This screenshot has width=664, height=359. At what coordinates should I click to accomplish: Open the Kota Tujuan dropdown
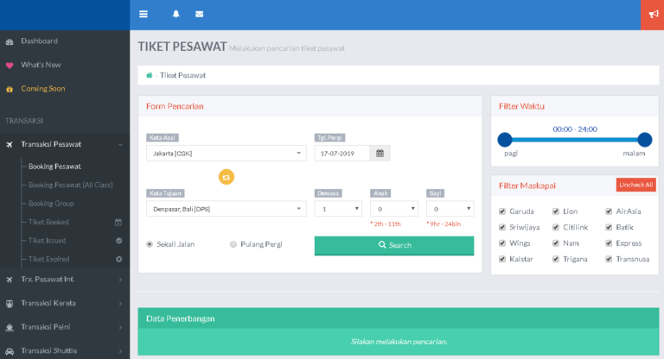tap(226, 209)
